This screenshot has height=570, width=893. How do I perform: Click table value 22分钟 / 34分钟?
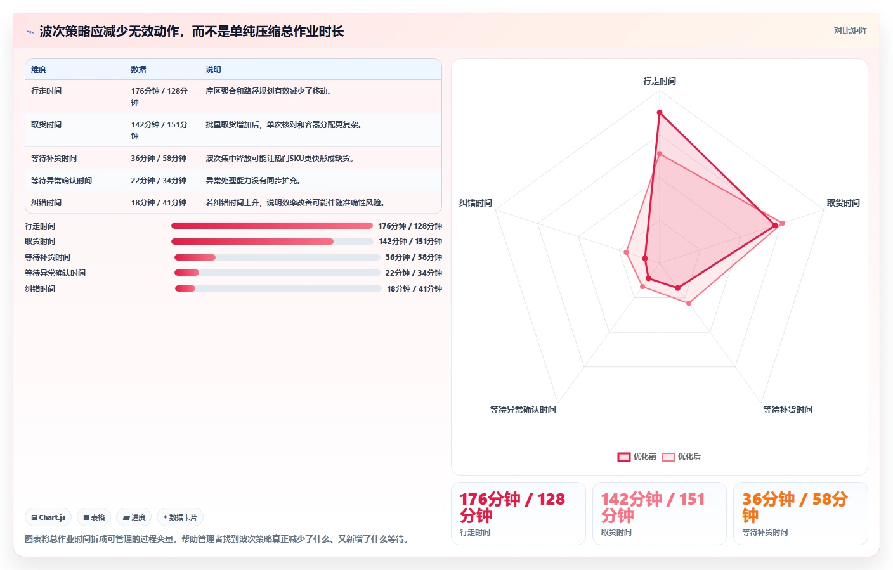click(x=159, y=181)
